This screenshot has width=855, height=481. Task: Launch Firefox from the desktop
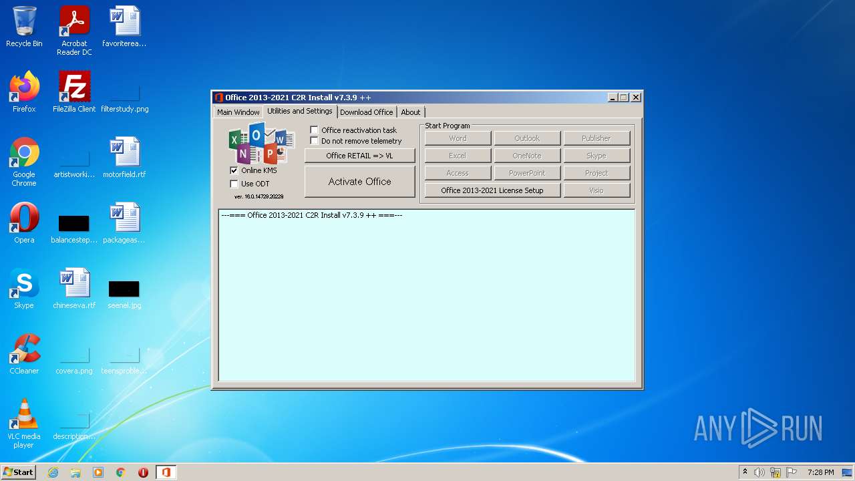pos(24,92)
